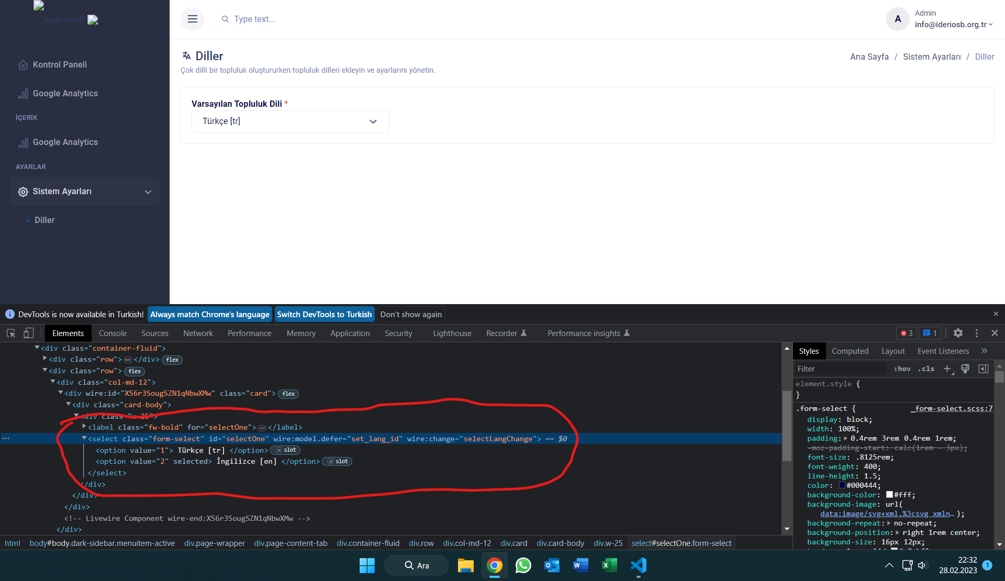
Task: Open Visual Studio Code from taskbar
Action: (639, 565)
